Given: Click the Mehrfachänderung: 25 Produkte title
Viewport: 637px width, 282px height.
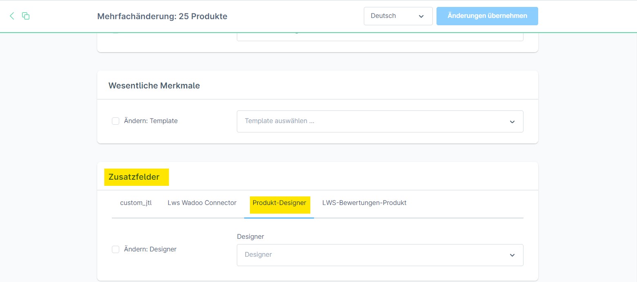Looking at the screenshot, I should pyautogui.click(x=162, y=16).
